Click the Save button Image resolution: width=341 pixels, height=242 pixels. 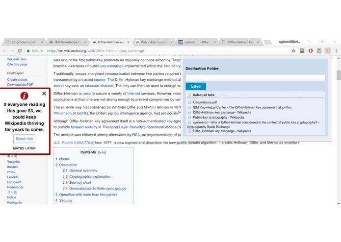(196, 86)
